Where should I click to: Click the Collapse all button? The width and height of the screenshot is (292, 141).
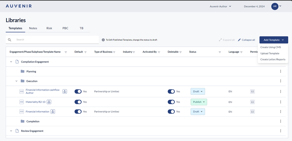tap(246, 40)
